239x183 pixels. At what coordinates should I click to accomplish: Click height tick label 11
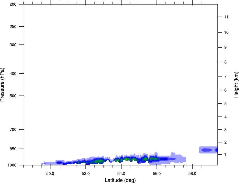point(226,17)
